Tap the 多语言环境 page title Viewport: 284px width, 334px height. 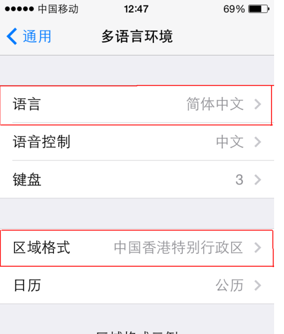137,36
